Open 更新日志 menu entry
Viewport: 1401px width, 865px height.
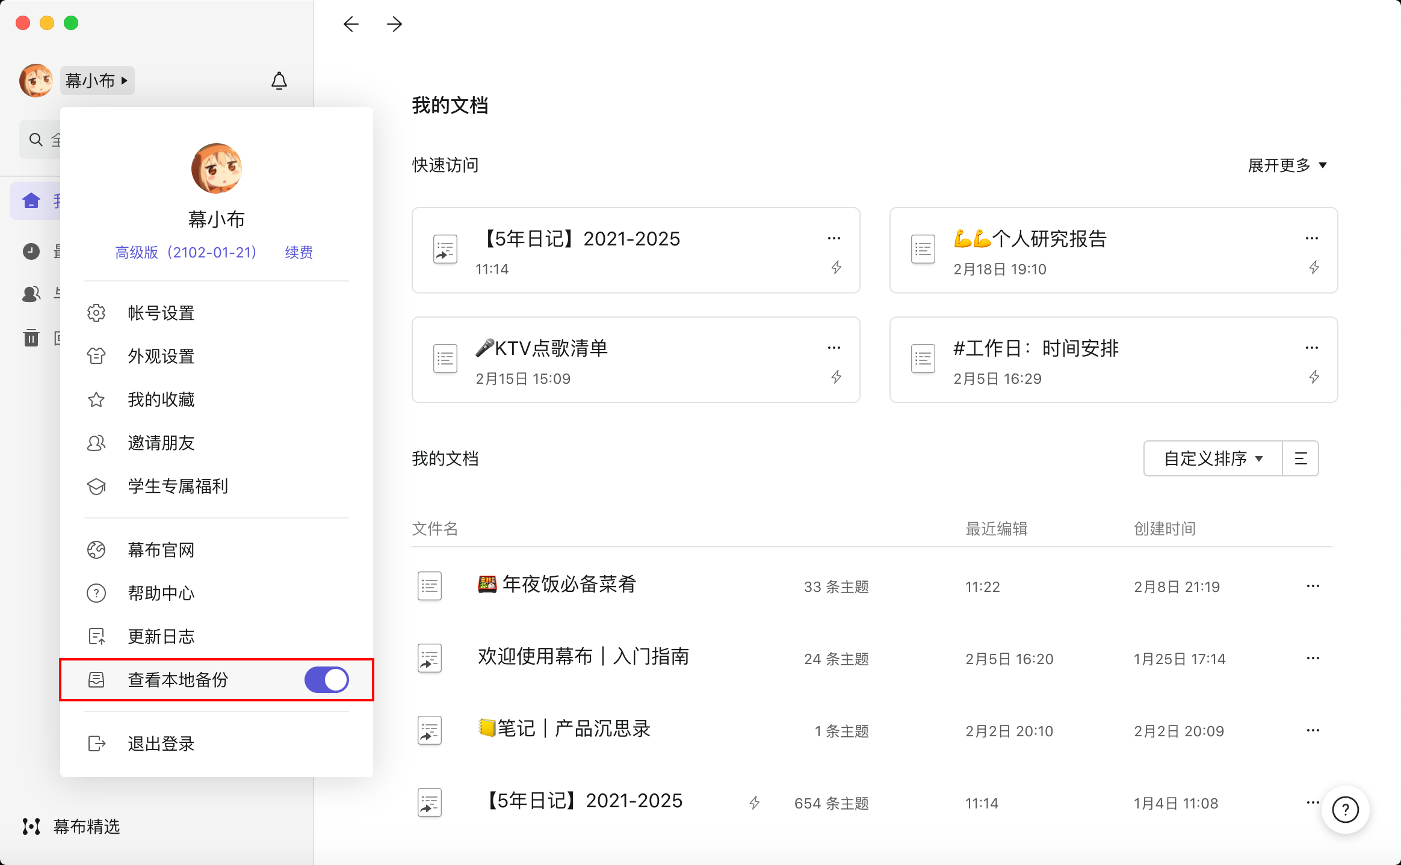click(217, 636)
